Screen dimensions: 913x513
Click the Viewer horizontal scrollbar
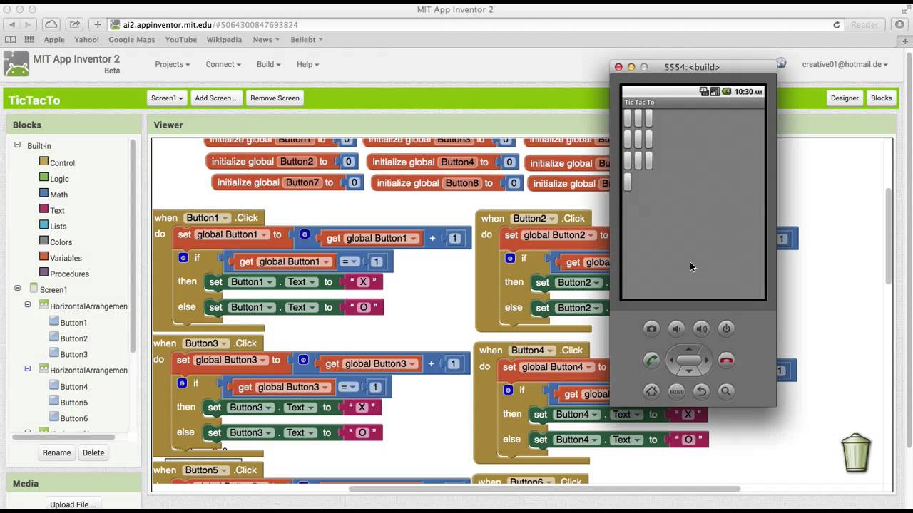(x=544, y=489)
